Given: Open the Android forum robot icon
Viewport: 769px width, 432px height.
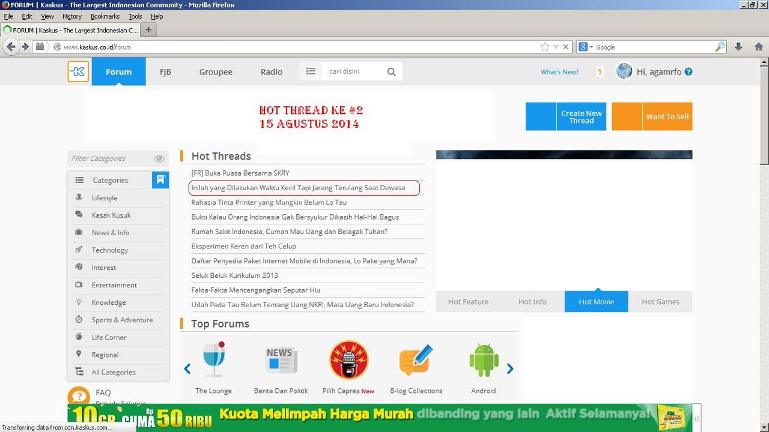Looking at the screenshot, I should point(484,360).
